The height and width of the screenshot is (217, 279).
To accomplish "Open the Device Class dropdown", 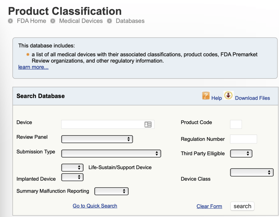I will (252, 172).
